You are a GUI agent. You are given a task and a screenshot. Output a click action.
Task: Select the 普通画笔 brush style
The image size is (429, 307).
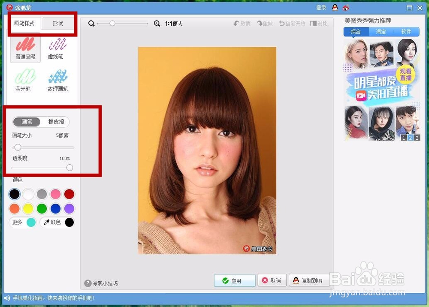pos(25,49)
